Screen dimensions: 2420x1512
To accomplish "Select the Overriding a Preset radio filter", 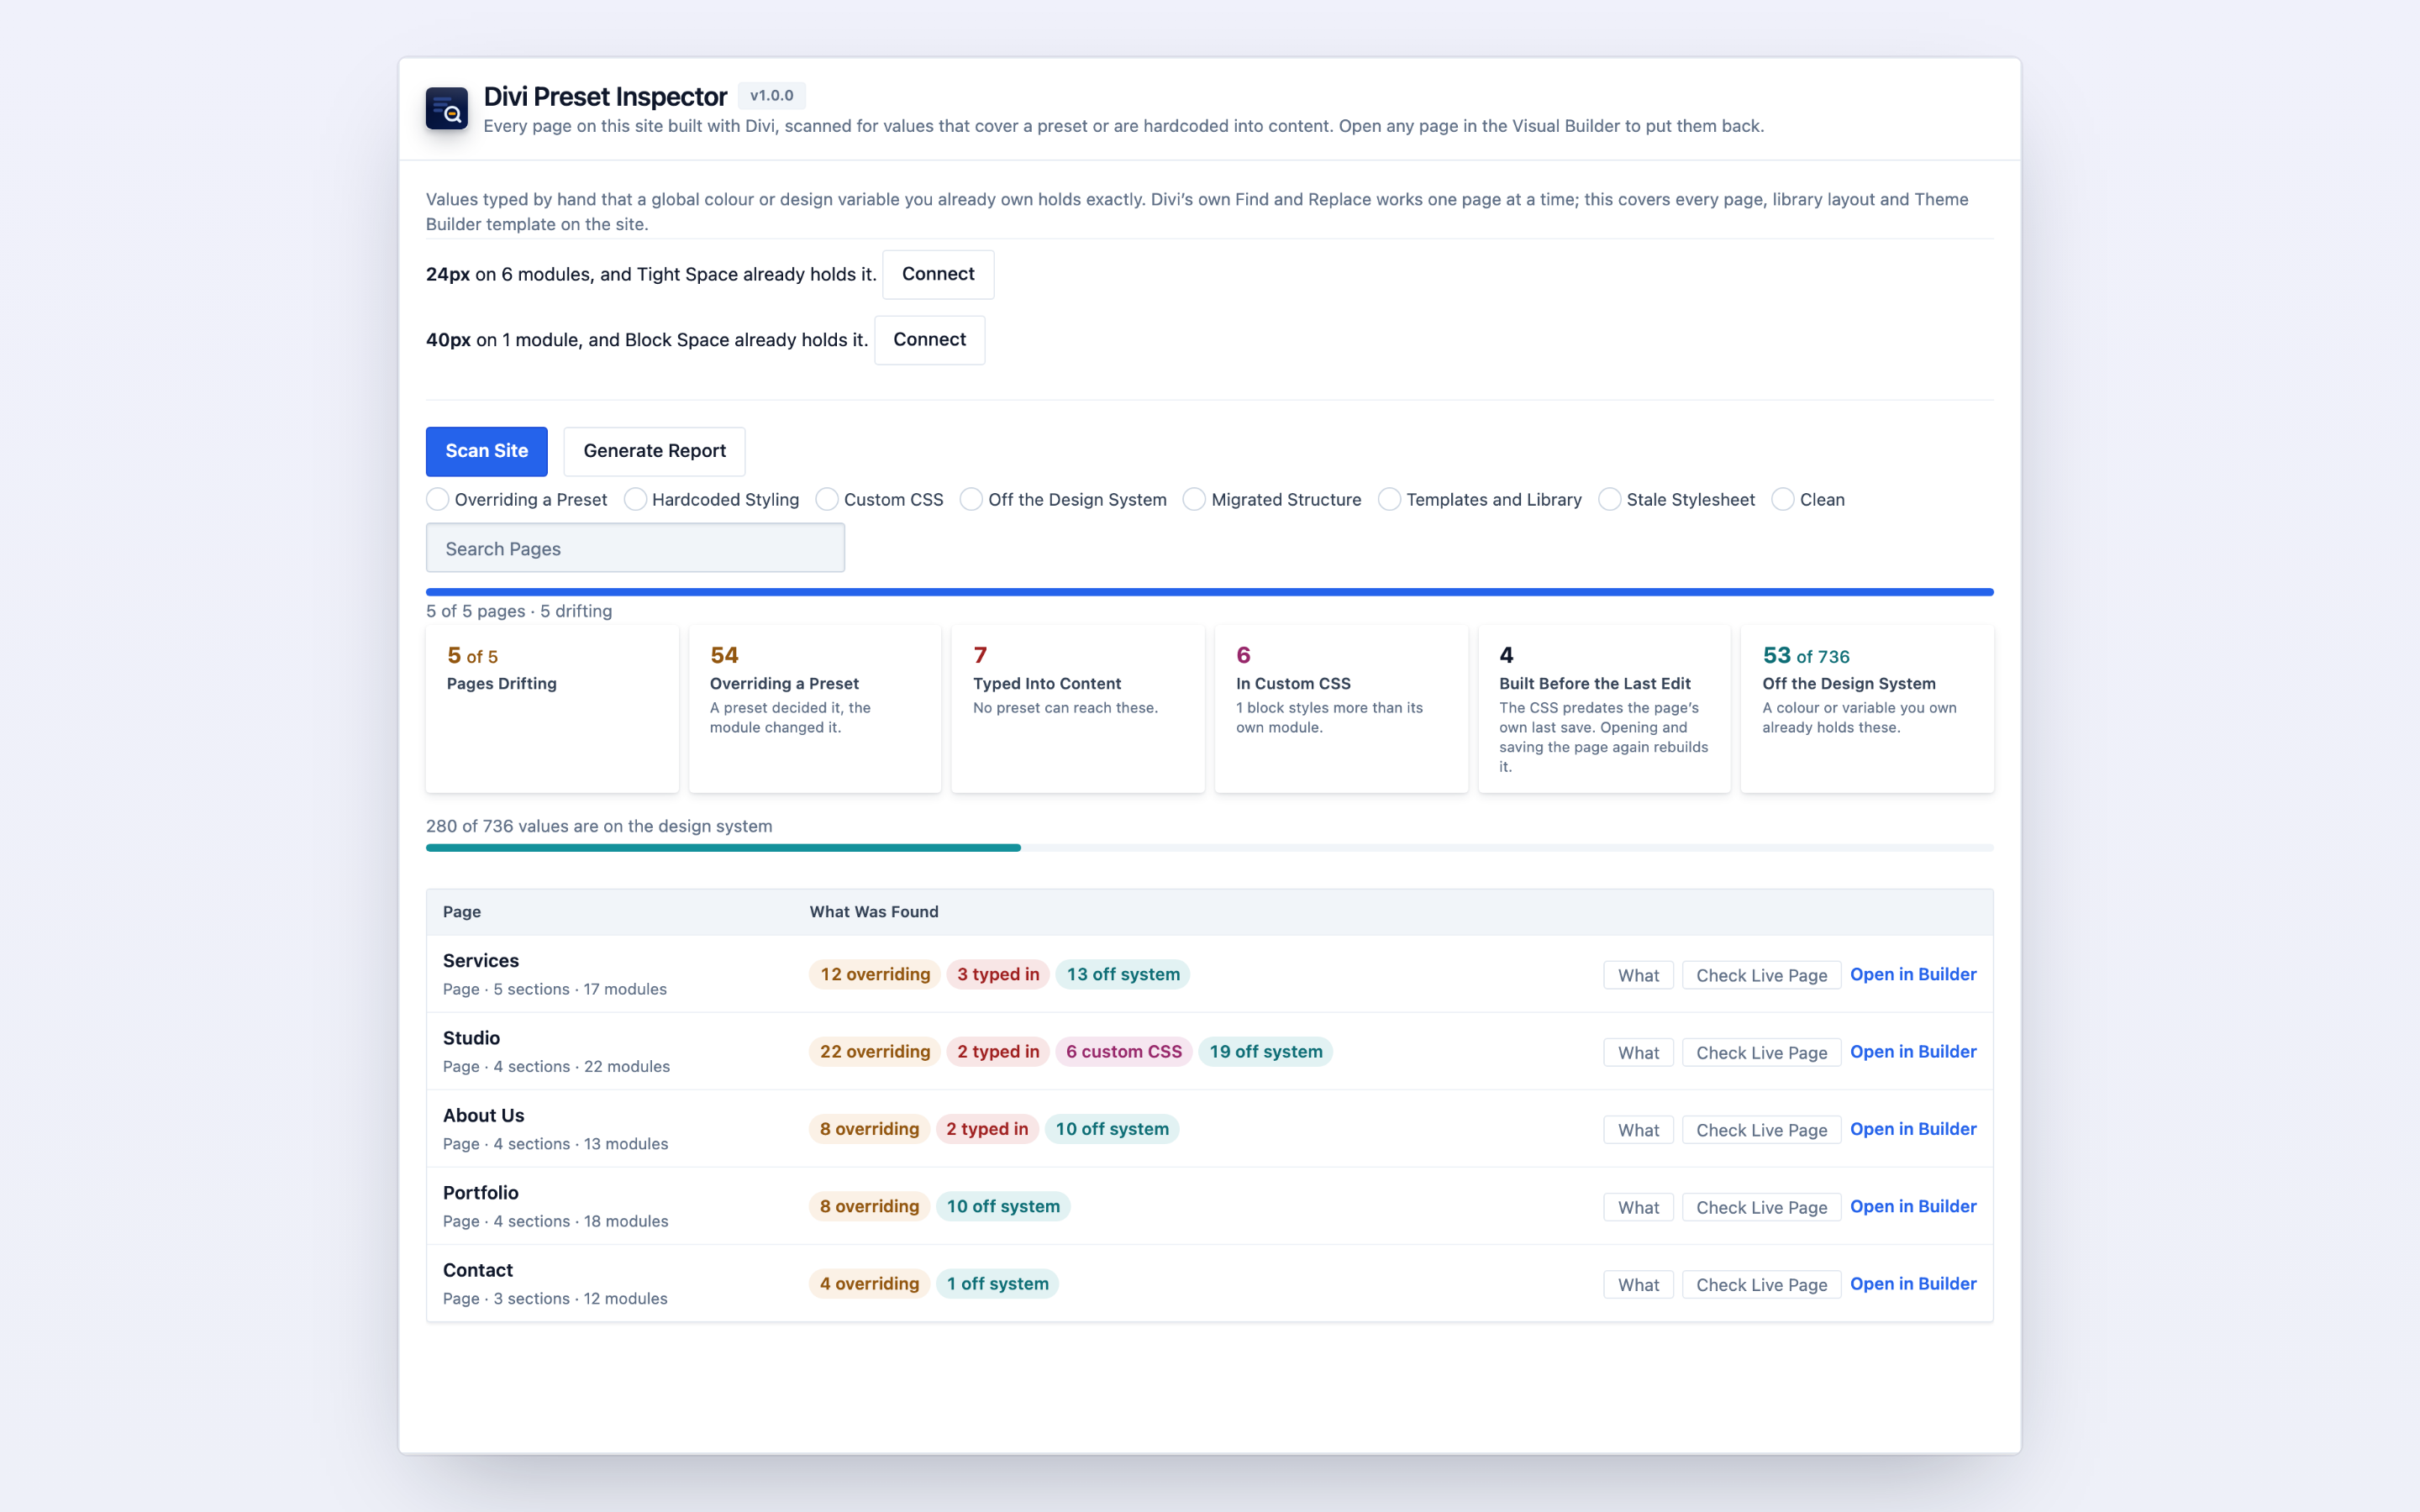I will 437,499.
